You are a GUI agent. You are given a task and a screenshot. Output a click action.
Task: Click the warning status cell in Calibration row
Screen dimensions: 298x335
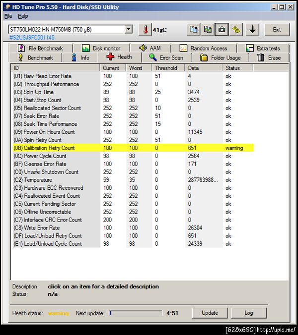tap(234, 148)
